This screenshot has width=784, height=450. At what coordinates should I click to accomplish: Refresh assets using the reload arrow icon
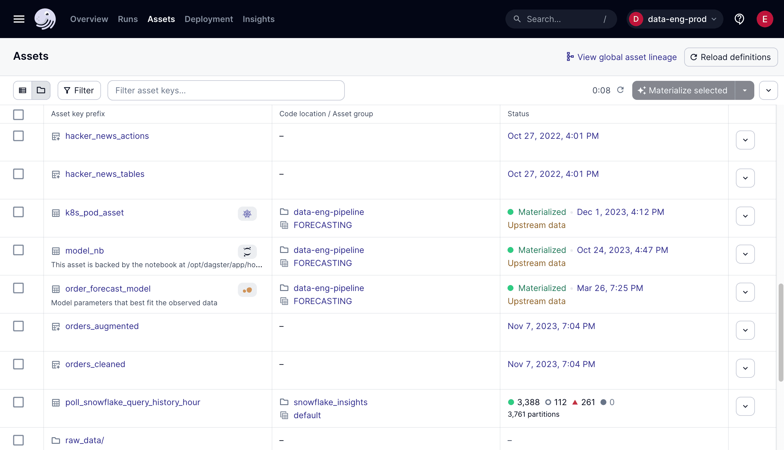(621, 90)
